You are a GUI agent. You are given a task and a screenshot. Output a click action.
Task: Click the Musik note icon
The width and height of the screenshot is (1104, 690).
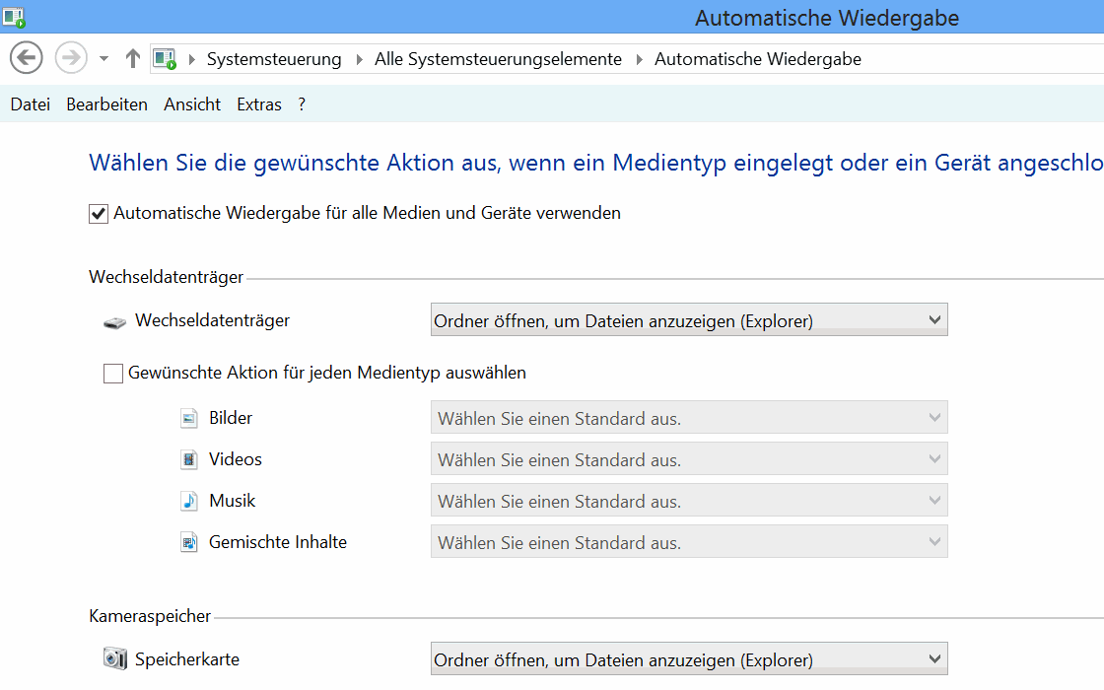189,502
